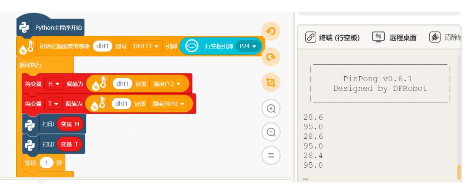Click the 型号 label on init block
The image size is (474, 189).
(121, 46)
